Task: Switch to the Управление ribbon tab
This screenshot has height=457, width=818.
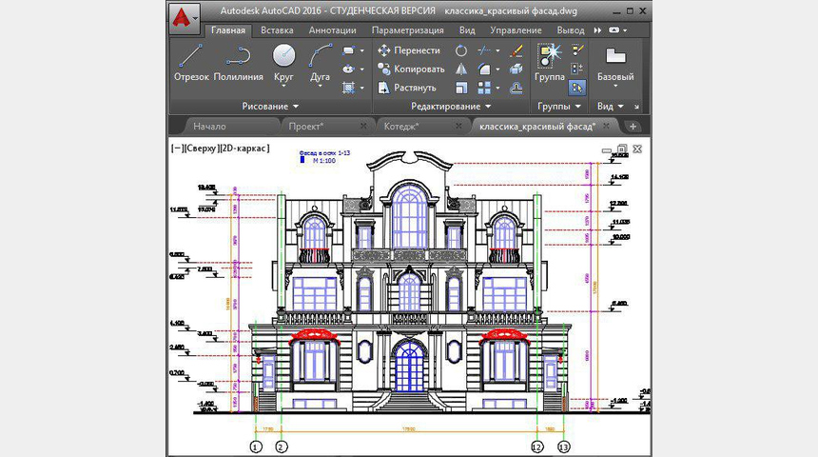Action: click(516, 30)
